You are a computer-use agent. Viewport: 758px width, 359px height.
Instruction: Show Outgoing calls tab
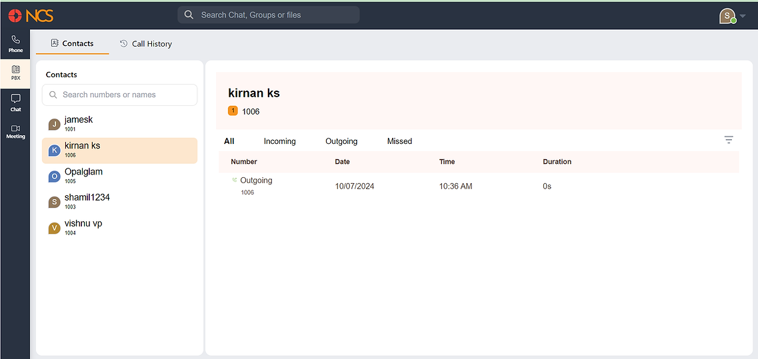[341, 141]
